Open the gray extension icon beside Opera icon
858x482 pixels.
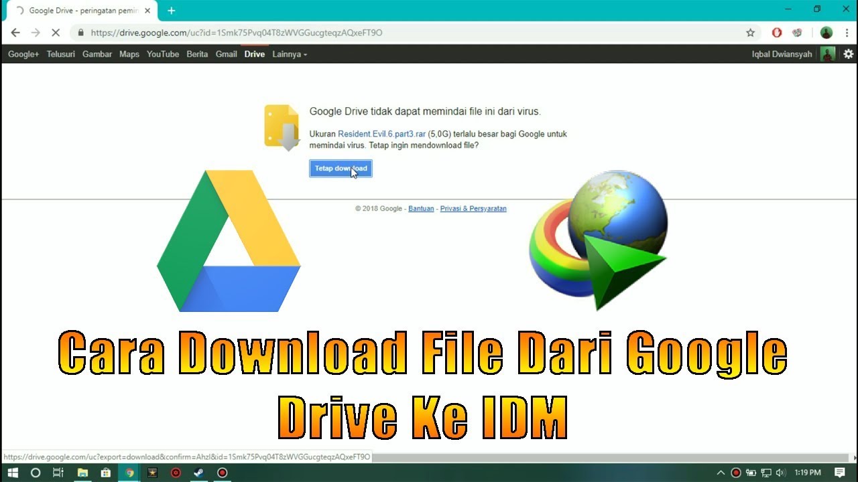[797, 32]
